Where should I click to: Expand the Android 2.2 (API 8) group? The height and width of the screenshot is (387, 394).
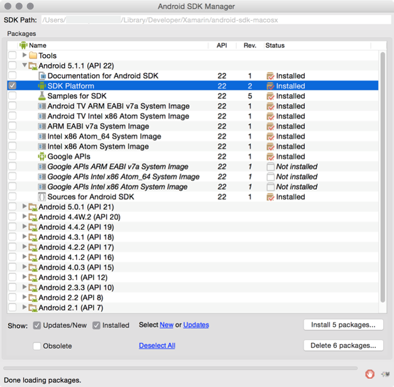[25, 297]
